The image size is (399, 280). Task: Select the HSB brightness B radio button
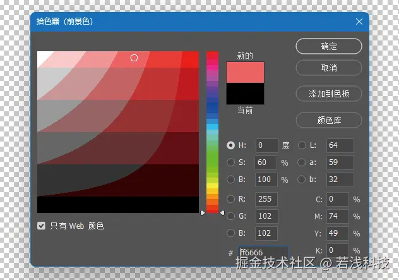tap(230, 180)
